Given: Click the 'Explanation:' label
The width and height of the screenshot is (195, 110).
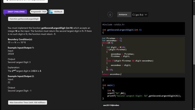Looking at the screenshot, I should [x=14, y=68].
